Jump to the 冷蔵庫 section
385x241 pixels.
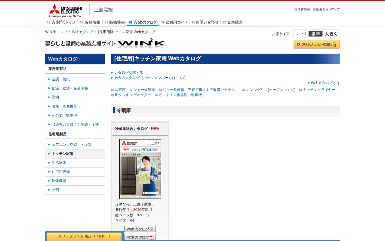[x=120, y=90]
